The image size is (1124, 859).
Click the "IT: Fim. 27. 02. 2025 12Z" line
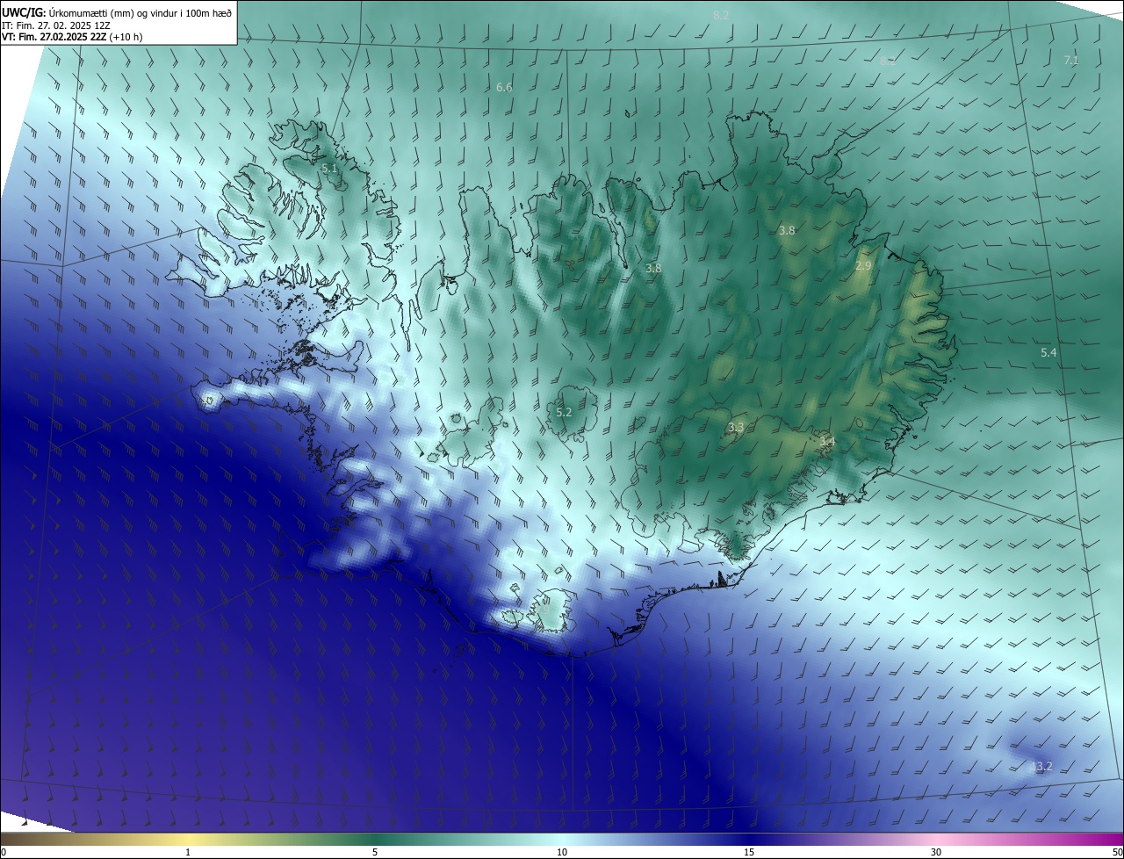click(x=55, y=25)
